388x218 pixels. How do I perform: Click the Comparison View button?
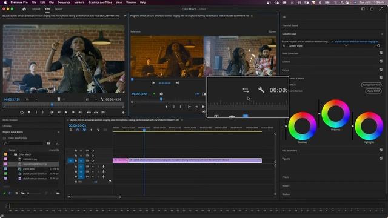(x=372, y=85)
